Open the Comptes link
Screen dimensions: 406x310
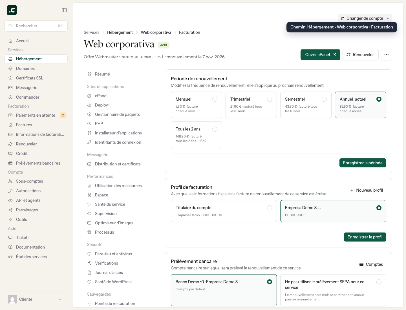coord(371,264)
